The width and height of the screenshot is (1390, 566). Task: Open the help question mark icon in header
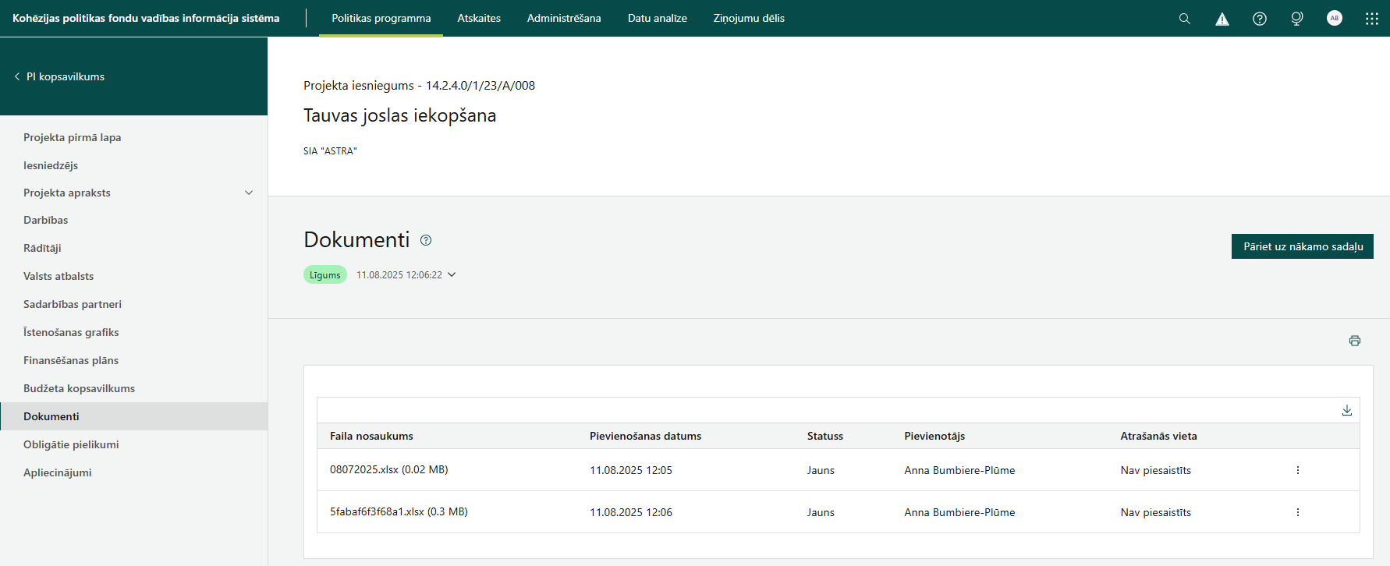pos(1260,19)
